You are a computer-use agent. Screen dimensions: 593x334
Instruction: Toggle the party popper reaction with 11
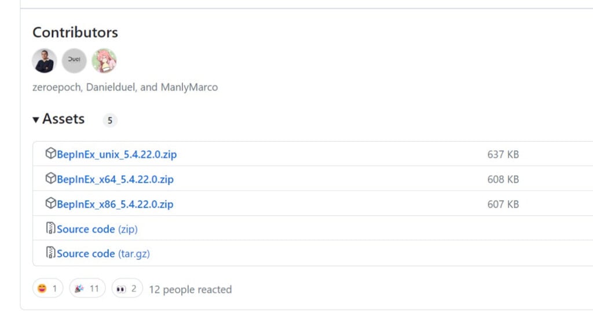pos(87,288)
